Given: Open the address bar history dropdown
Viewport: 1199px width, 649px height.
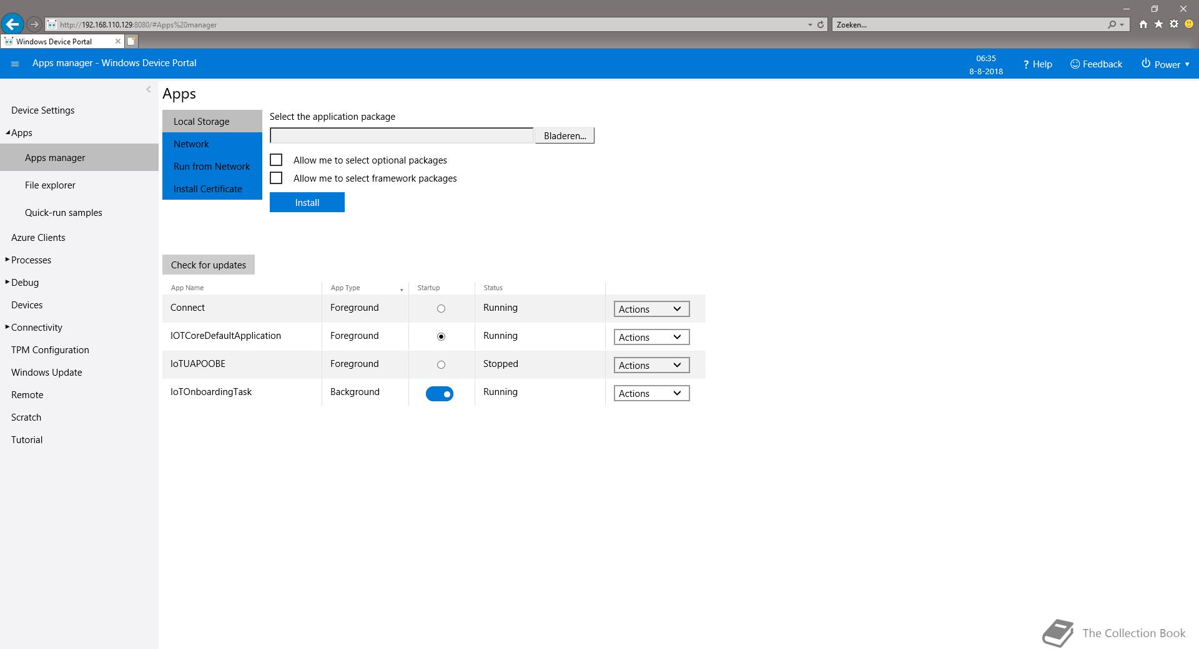Looking at the screenshot, I should click(810, 25).
